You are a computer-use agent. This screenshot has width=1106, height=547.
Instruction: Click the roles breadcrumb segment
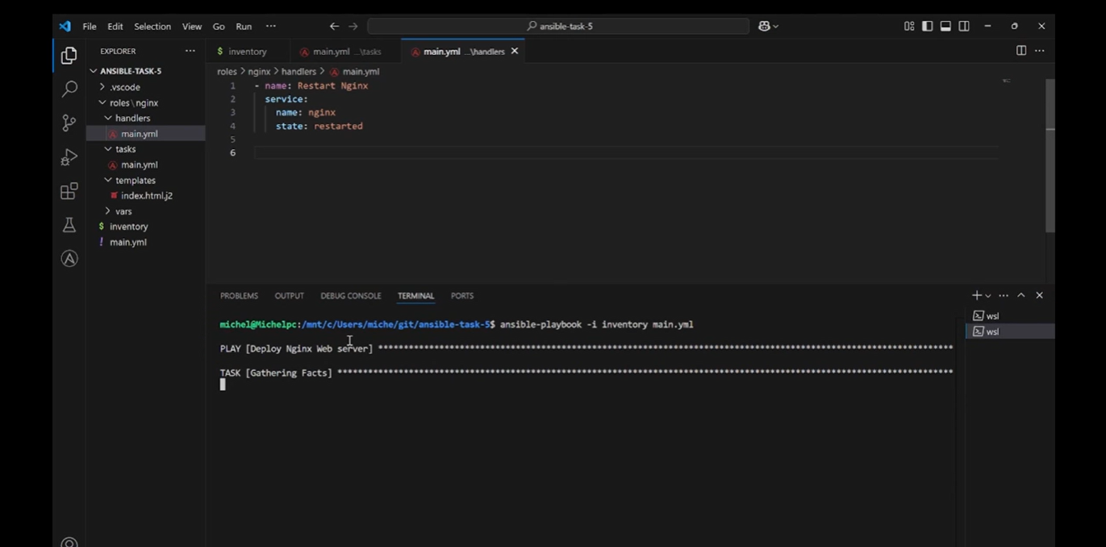pyautogui.click(x=227, y=72)
